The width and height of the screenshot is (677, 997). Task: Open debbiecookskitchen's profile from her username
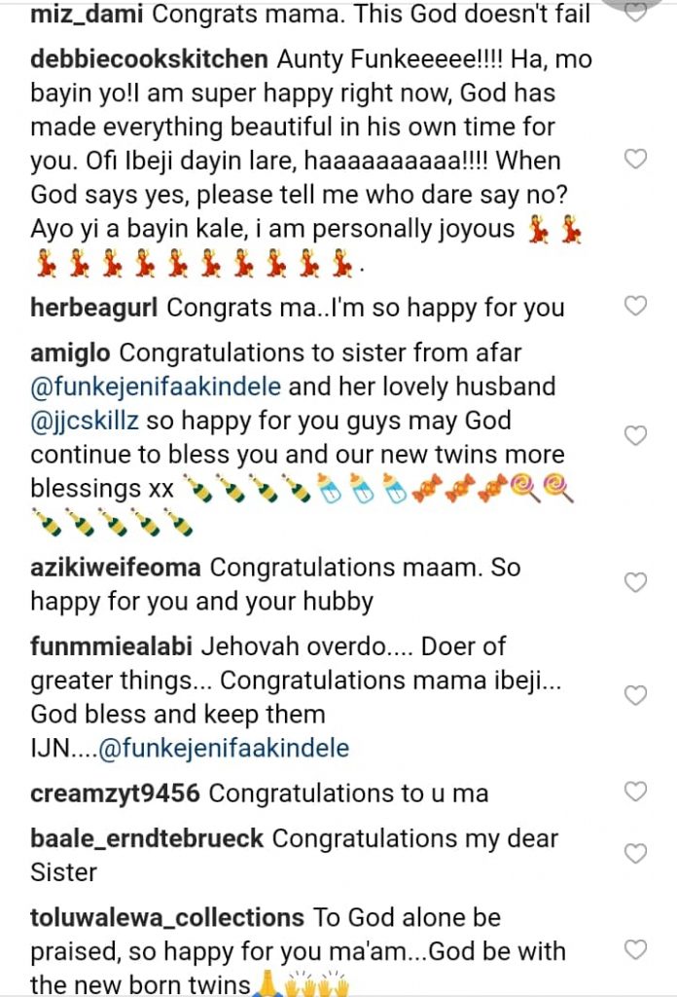pyautogui.click(x=149, y=59)
